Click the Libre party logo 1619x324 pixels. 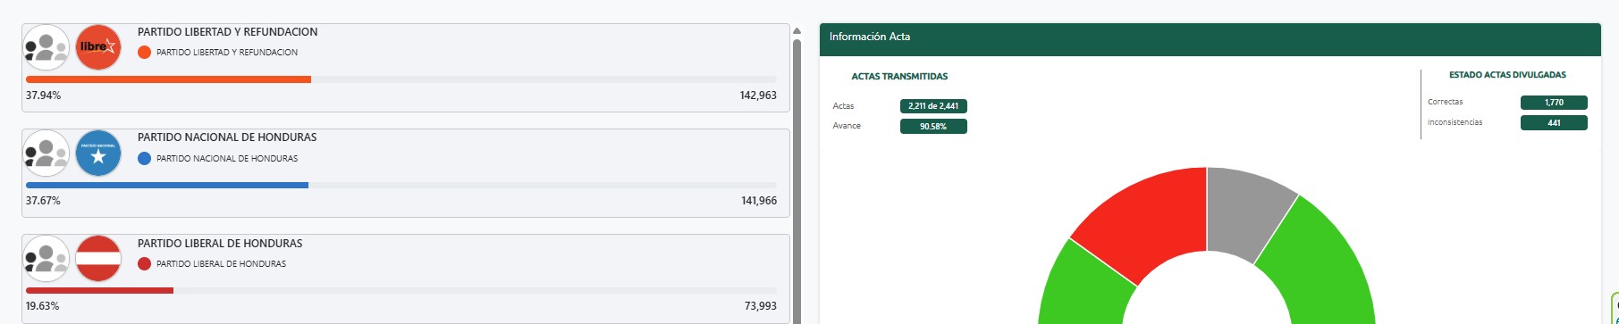98,47
